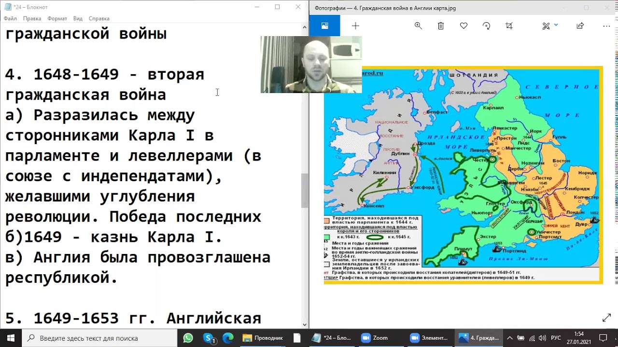Open the Action Center notification icon
Viewport: 618px width, 347px height.
[x=603, y=338]
